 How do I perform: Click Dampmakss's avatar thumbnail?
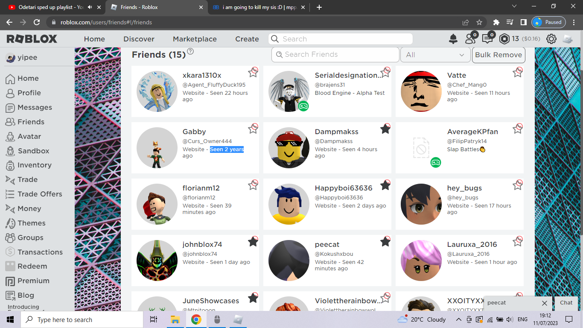click(x=289, y=148)
